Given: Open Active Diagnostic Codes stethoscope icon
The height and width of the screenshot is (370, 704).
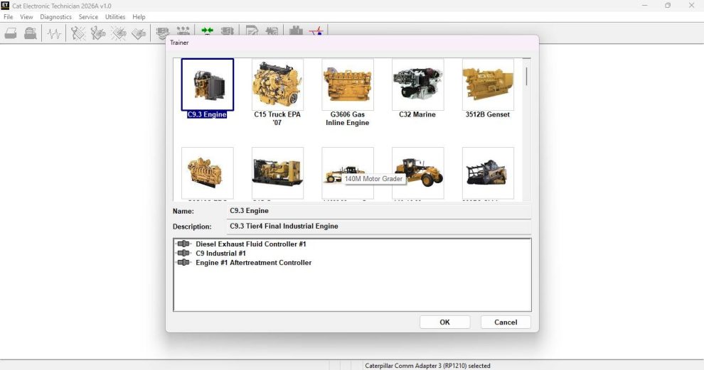Looking at the screenshot, I should pyautogui.click(x=78, y=33).
